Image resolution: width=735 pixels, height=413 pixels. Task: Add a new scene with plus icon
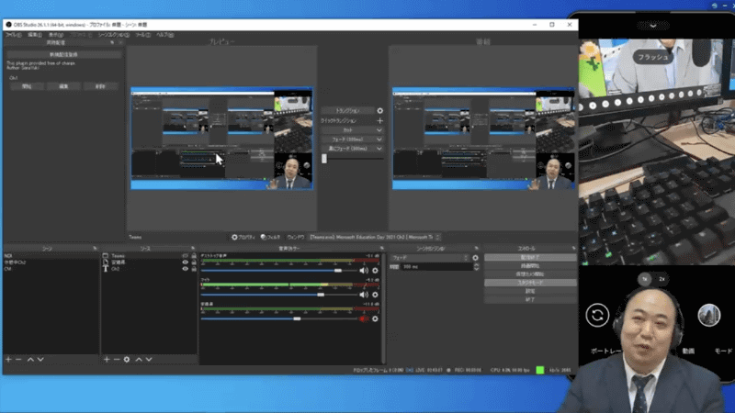8,359
